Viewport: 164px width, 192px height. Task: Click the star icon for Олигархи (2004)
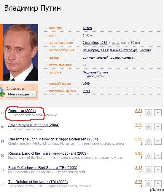click(x=149, y=113)
